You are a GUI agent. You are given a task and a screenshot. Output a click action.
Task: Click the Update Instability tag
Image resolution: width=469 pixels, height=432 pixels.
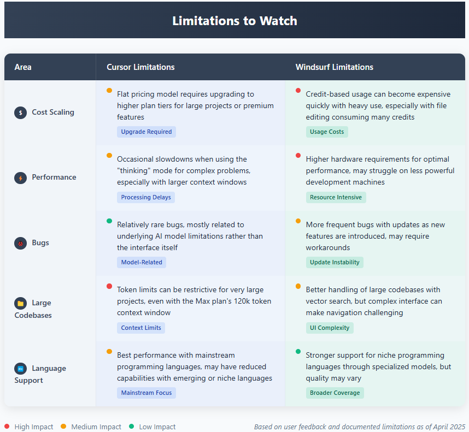(x=335, y=262)
